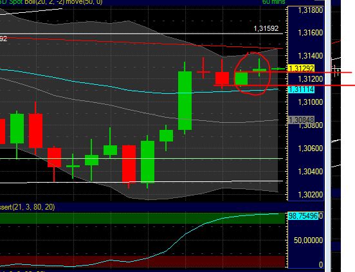Click the 1,31000 price axis label

click(310, 102)
